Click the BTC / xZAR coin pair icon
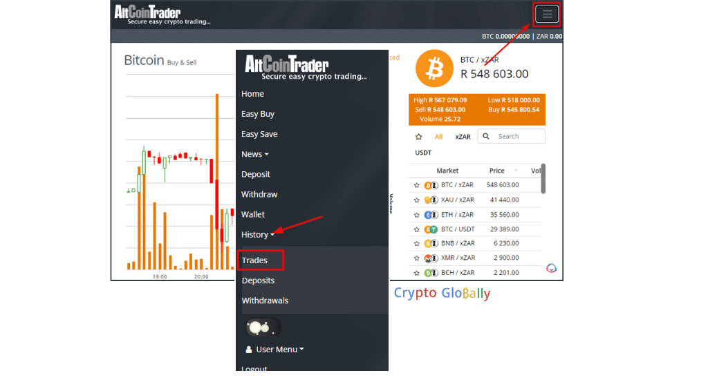 pos(431,185)
